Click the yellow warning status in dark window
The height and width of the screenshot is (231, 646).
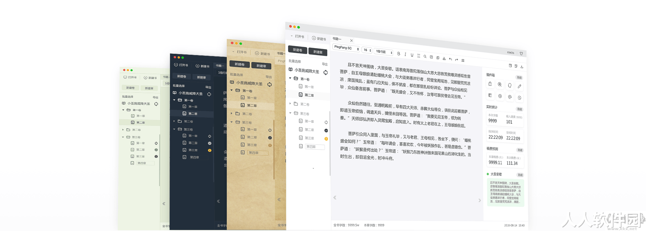coord(210,150)
